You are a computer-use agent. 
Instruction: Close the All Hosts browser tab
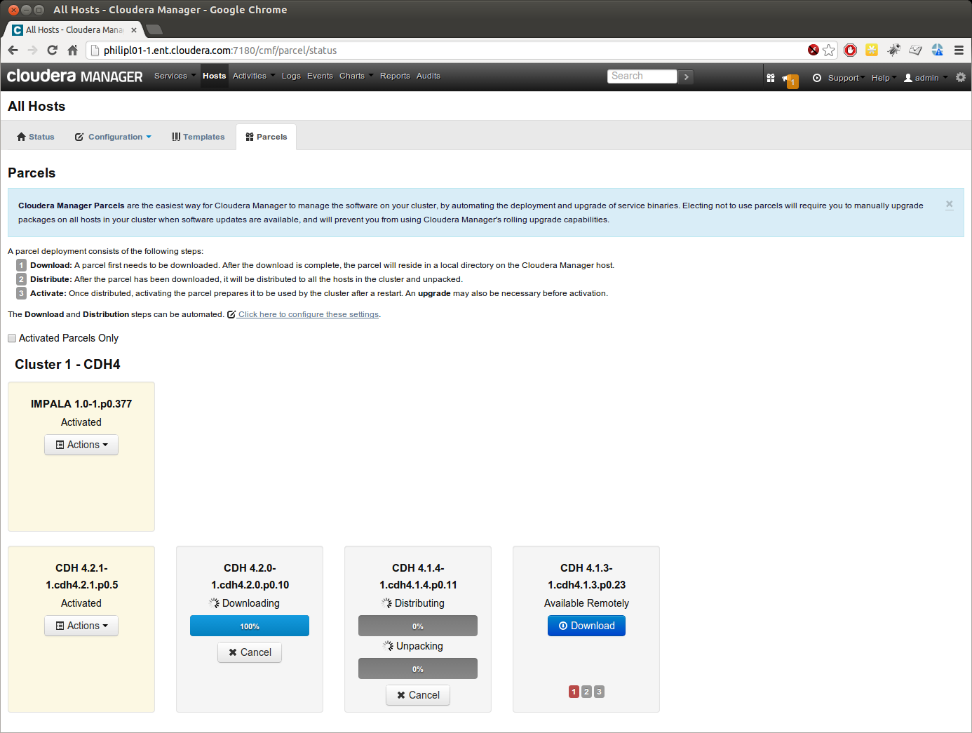134,30
